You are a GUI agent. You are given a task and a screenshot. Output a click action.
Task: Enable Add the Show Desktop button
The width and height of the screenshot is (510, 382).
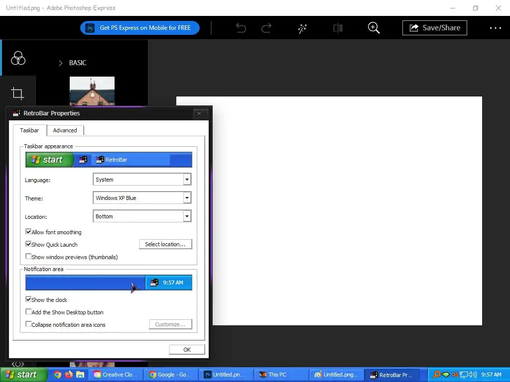28,311
